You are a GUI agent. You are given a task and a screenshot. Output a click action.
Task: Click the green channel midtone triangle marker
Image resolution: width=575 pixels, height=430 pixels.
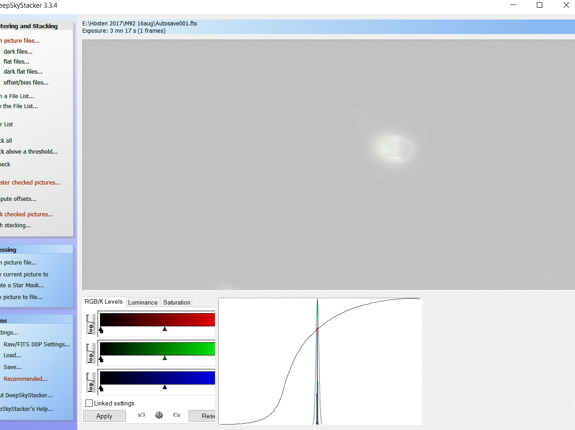click(x=165, y=358)
